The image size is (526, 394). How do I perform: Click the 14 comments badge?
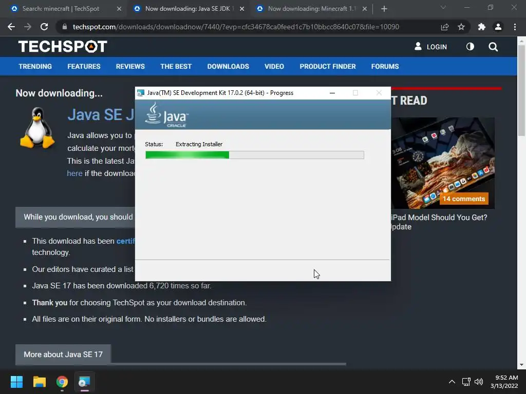[464, 199]
